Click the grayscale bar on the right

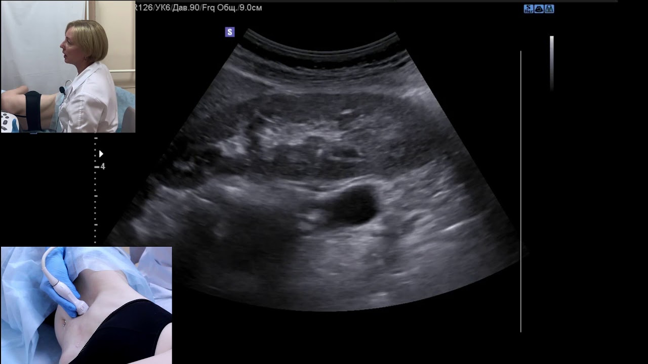552,63
